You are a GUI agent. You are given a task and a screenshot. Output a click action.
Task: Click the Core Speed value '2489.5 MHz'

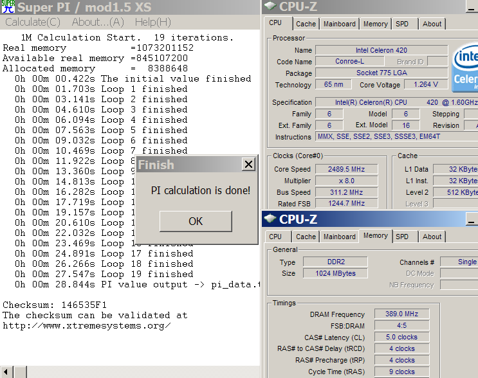coord(346,169)
